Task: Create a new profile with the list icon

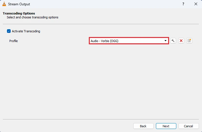Action: [x=189, y=41]
